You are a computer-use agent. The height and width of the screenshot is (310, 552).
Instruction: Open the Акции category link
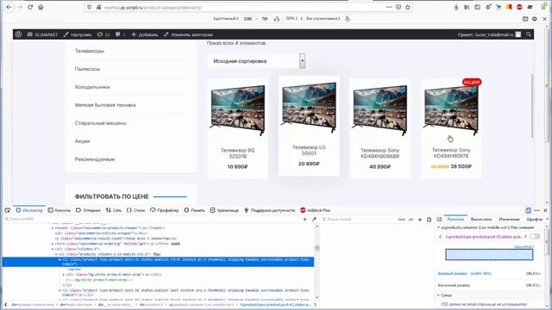click(82, 141)
